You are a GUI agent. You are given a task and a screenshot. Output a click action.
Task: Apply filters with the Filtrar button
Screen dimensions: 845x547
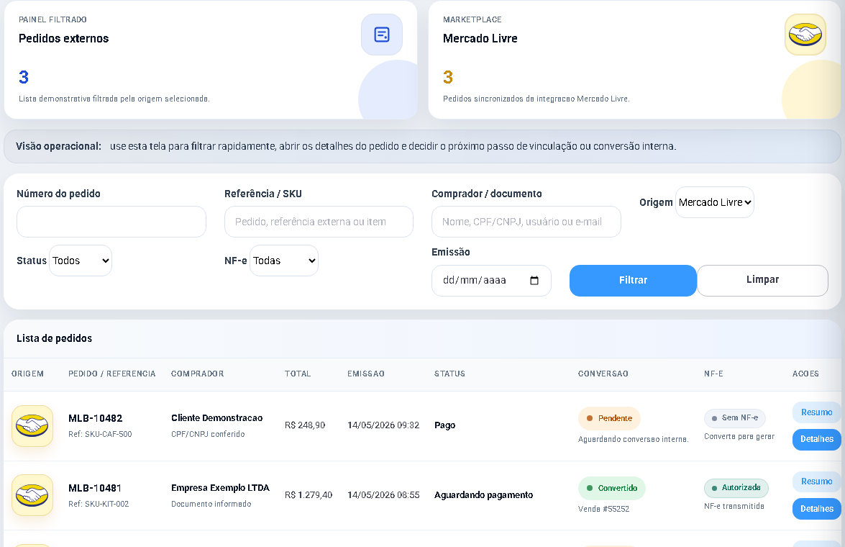634,281
